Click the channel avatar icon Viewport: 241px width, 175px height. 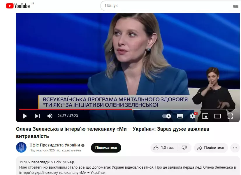click(x=21, y=147)
